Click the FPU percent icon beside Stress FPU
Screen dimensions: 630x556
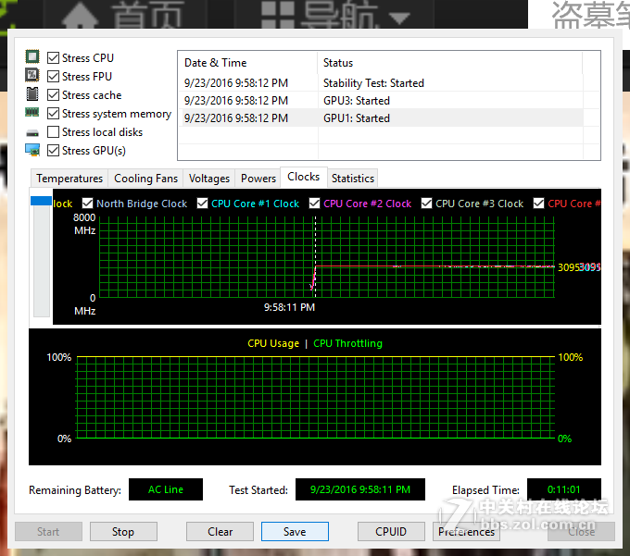32,75
